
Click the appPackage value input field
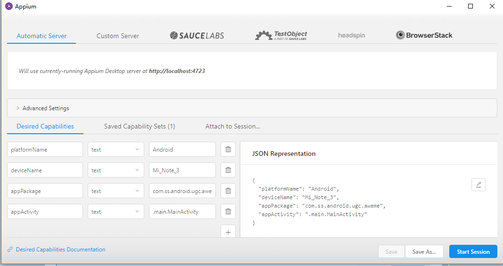pos(182,191)
